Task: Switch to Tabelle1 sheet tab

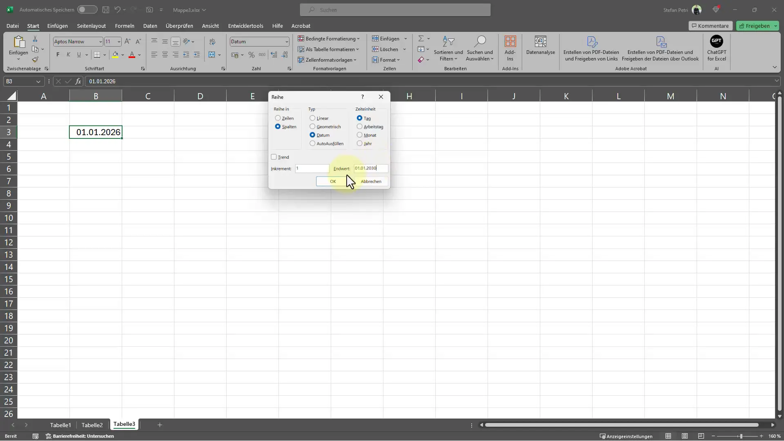Action: [60, 425]
